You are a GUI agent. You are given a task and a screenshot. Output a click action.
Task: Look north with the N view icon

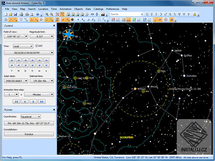(x=68, y=14)
